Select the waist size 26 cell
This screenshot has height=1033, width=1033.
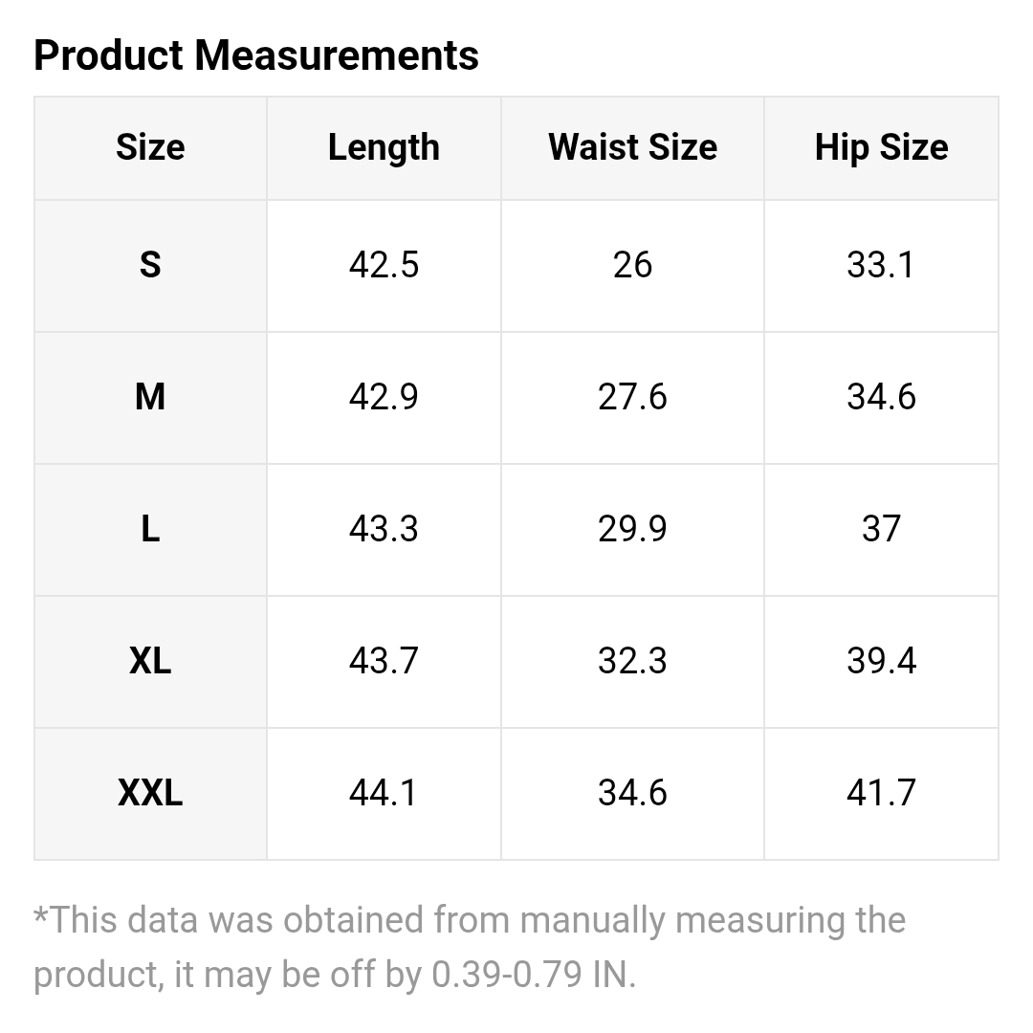pyautogui.click(x=632, y=265)
